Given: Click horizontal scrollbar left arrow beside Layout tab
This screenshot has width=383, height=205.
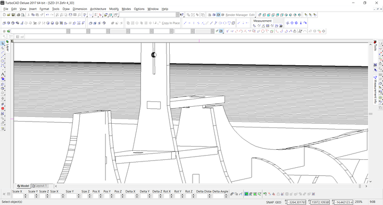Looking at the screenshot, I should pyautogui.click(x=56, y=186).
